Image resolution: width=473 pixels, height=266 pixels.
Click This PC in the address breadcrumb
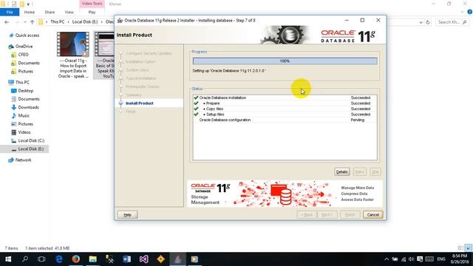pos(58,22)
